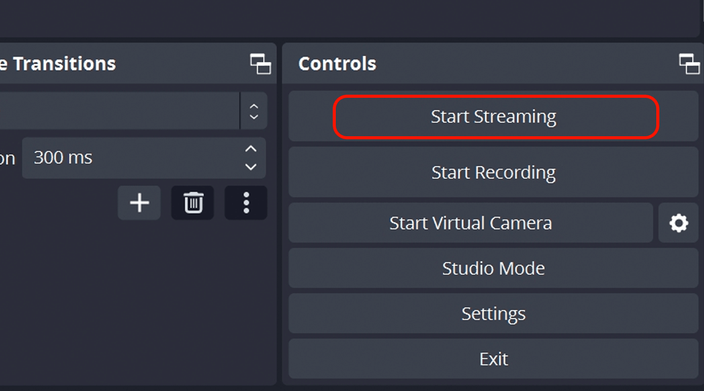
Task: Select the Controls panel header
Action: pyautogui.click(x=337, y=63)
